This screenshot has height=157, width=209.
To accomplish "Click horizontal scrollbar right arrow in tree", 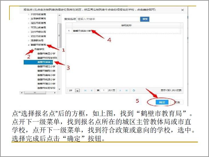I will point(55,92).
